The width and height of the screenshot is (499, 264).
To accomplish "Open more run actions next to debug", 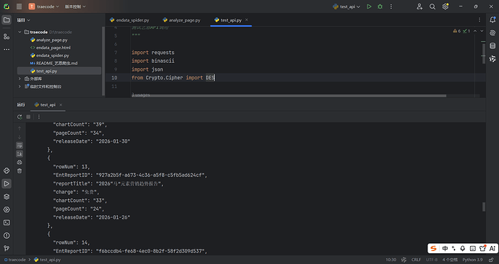I will [391, 6].
